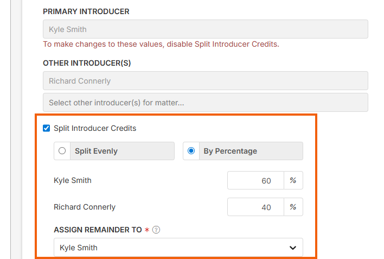Open the Assign Remainder To dropdown
Image resolution: width=384 pixels, height=259 pixels.
tap(178, 248)
